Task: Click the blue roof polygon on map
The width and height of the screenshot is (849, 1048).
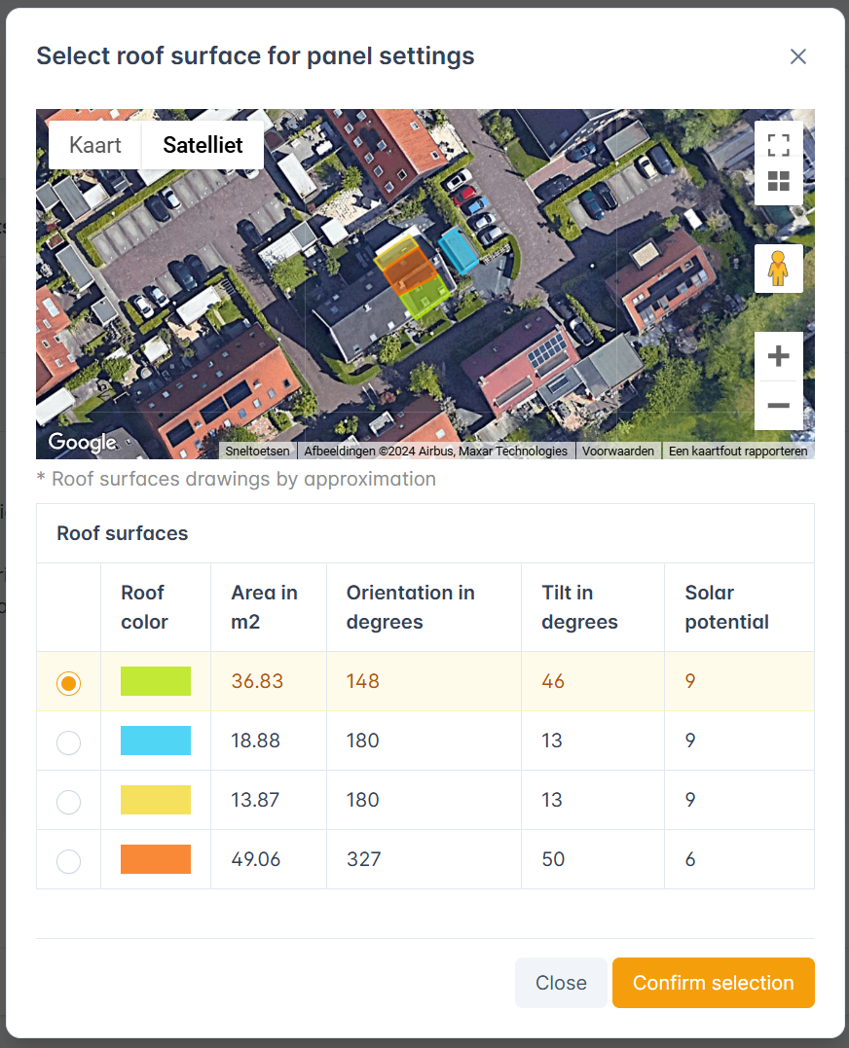Action: click(x=457, y=251)
